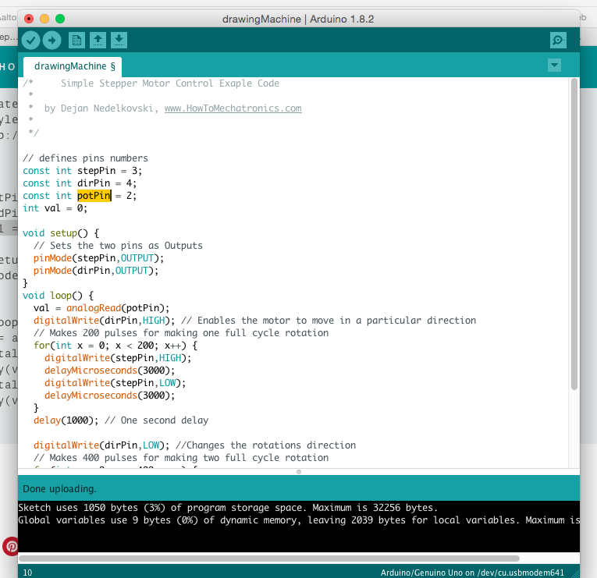
Task: Click the editor-console divider handle dot
Action: click(x=299, y=472)
